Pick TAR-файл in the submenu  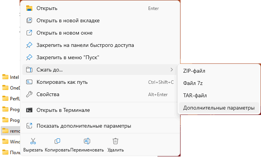(x=219, y=96)
